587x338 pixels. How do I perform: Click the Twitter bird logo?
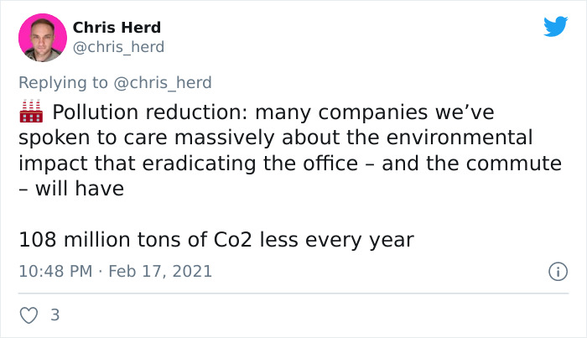pyautogui.click(x=555, y=27)
